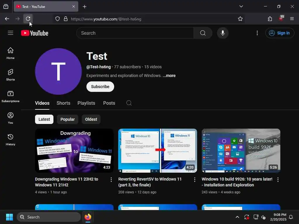The width and height of the screenshot is (299, 224).
Task: Click the tracking protection shield icon
Action: tap(58, 19)
